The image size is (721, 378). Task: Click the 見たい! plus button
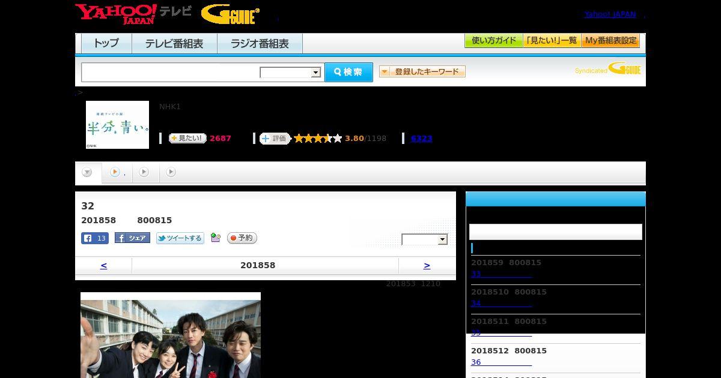(x=187, y=138)
